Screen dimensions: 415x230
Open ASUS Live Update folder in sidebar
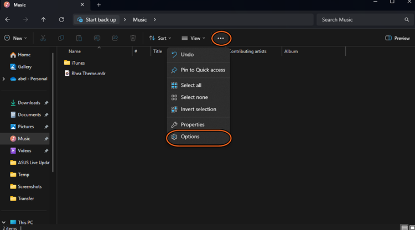29,163
